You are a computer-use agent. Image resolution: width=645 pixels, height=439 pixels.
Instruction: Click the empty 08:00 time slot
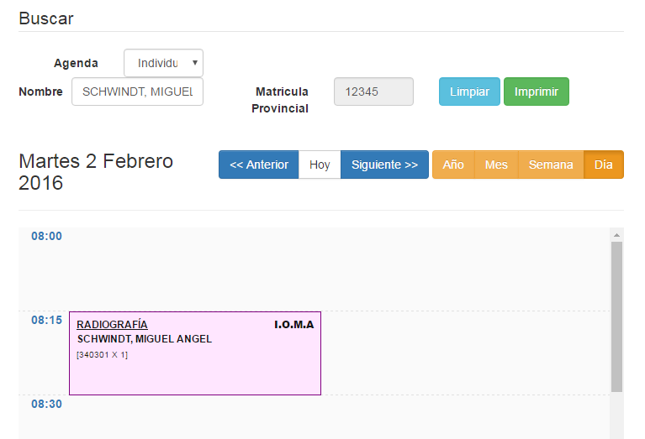tap(336, 269)
